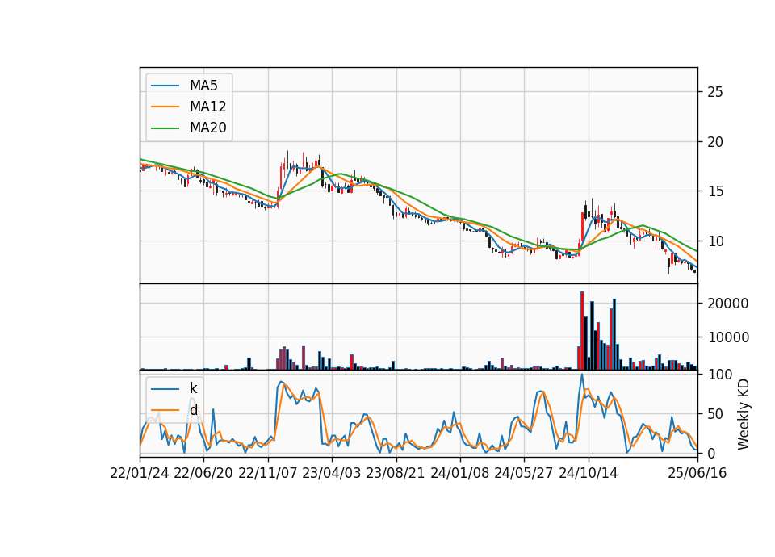Click the 24/01/08 date label

pyautogui.click(x=459, y=473)
